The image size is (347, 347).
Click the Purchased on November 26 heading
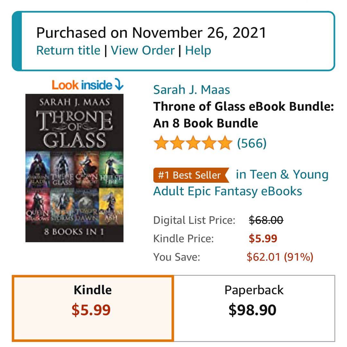coord(151,33)
